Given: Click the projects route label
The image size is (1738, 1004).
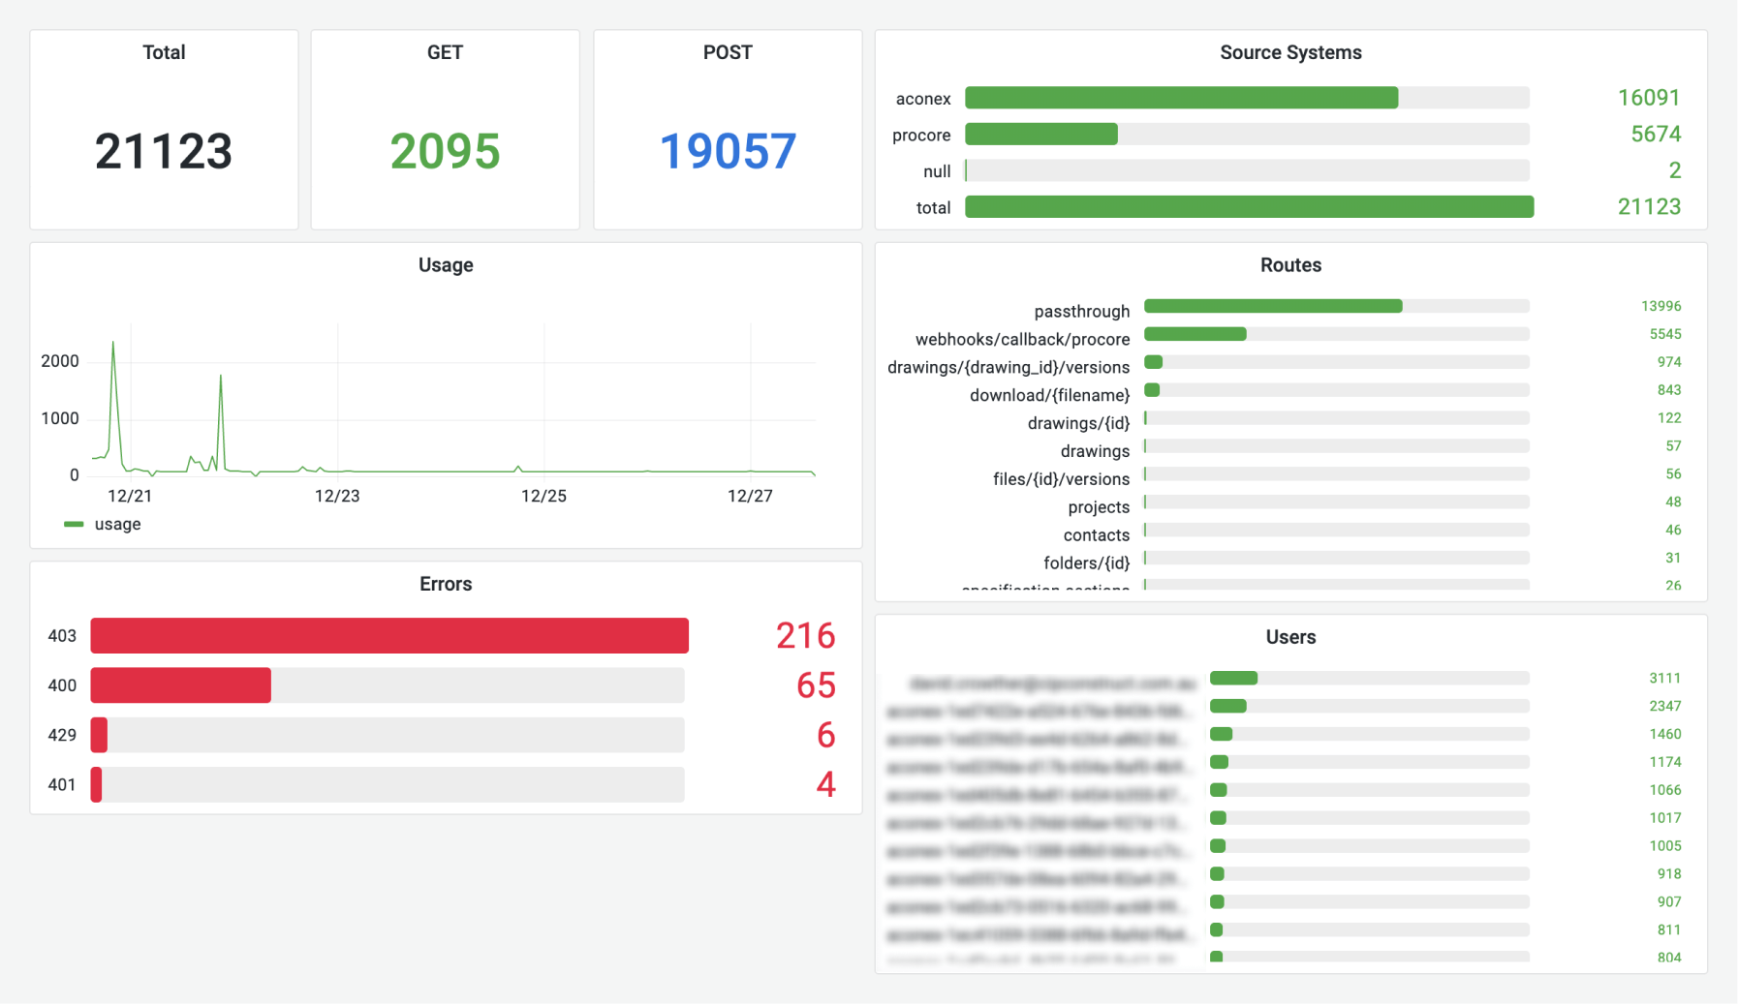Looking at the screenshot, I should click(x=1099, y=507).
